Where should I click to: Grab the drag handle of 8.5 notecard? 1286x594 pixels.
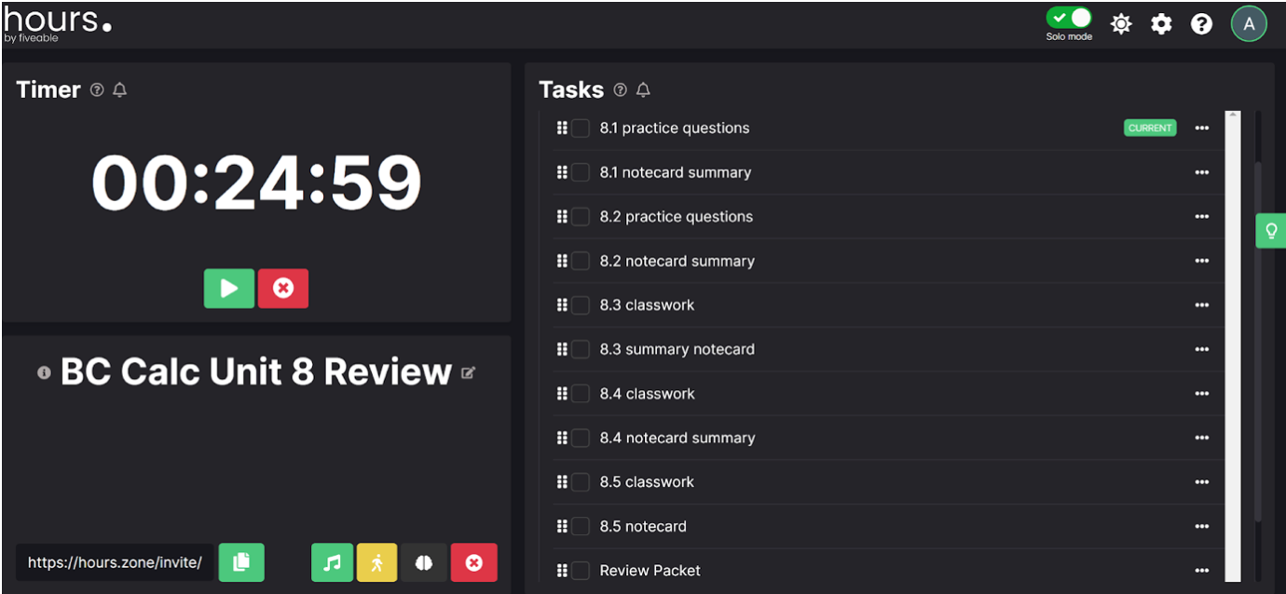(562, 526)
